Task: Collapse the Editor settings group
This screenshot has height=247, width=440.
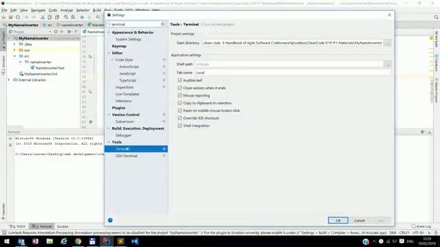Action: click(x=109, y=53)
